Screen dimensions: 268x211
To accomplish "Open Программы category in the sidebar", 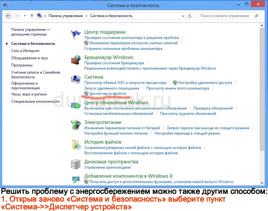I will click(x=22, y=65).
